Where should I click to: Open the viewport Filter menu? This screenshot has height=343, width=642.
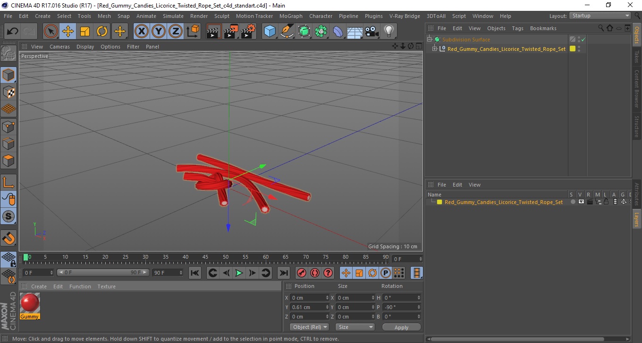coord(133,47)
